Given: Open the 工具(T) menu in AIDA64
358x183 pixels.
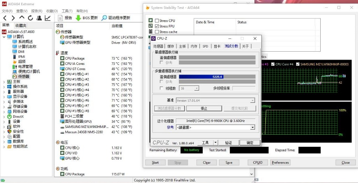Looking at the screenshot, I should click(x=67, y=11).
